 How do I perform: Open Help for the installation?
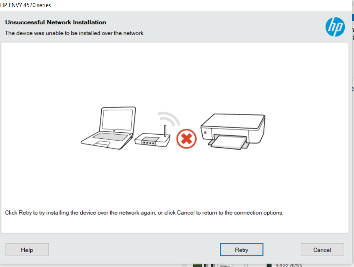click(x=27, y=249)
